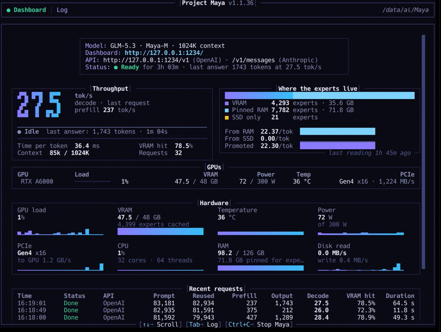Select the Dashboard tab
Image resolution: width=441 pixels, height=332 pixels.
[30, 10]
